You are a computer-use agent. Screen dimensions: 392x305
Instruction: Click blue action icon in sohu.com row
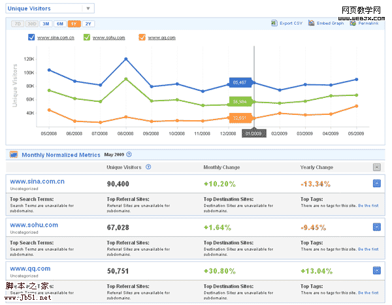tap(376, 227)
